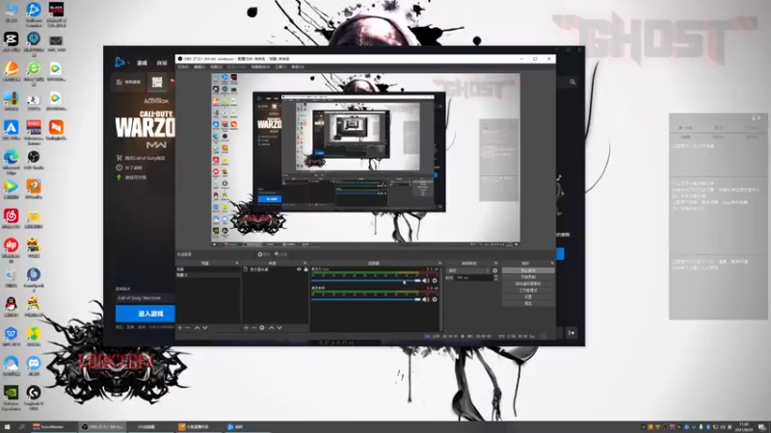Mute the 桌面音频 channel with its speaker icon
Viewport: 771px width, 433px height.
[425, 299]
